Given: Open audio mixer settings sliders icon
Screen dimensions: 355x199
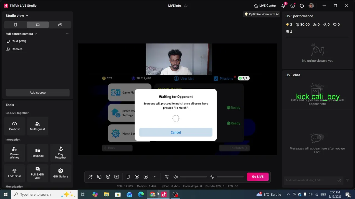Looking at the screenshot, I should [166, 177].
